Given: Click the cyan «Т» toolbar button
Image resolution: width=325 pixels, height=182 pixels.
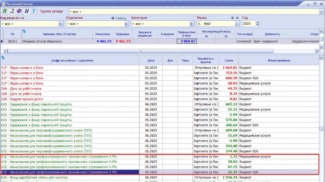Looking at the screenshot, I should [x=34, y=11].
